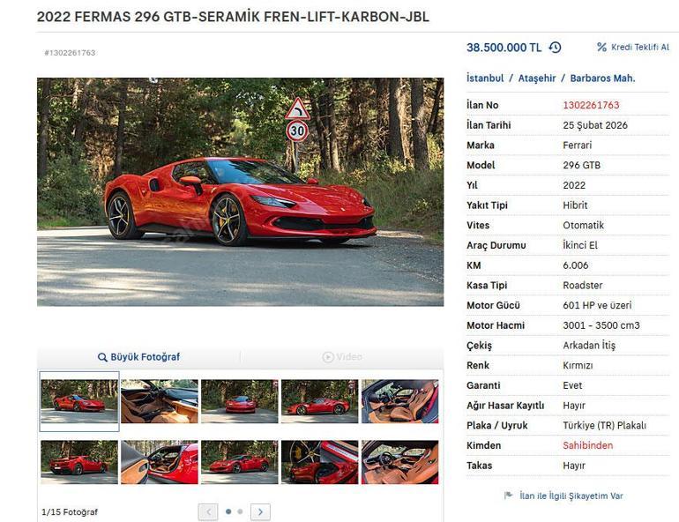Click the magnifier icon beside Büyük Fotoğraf
679x522 pixels.
coord(102,357)
